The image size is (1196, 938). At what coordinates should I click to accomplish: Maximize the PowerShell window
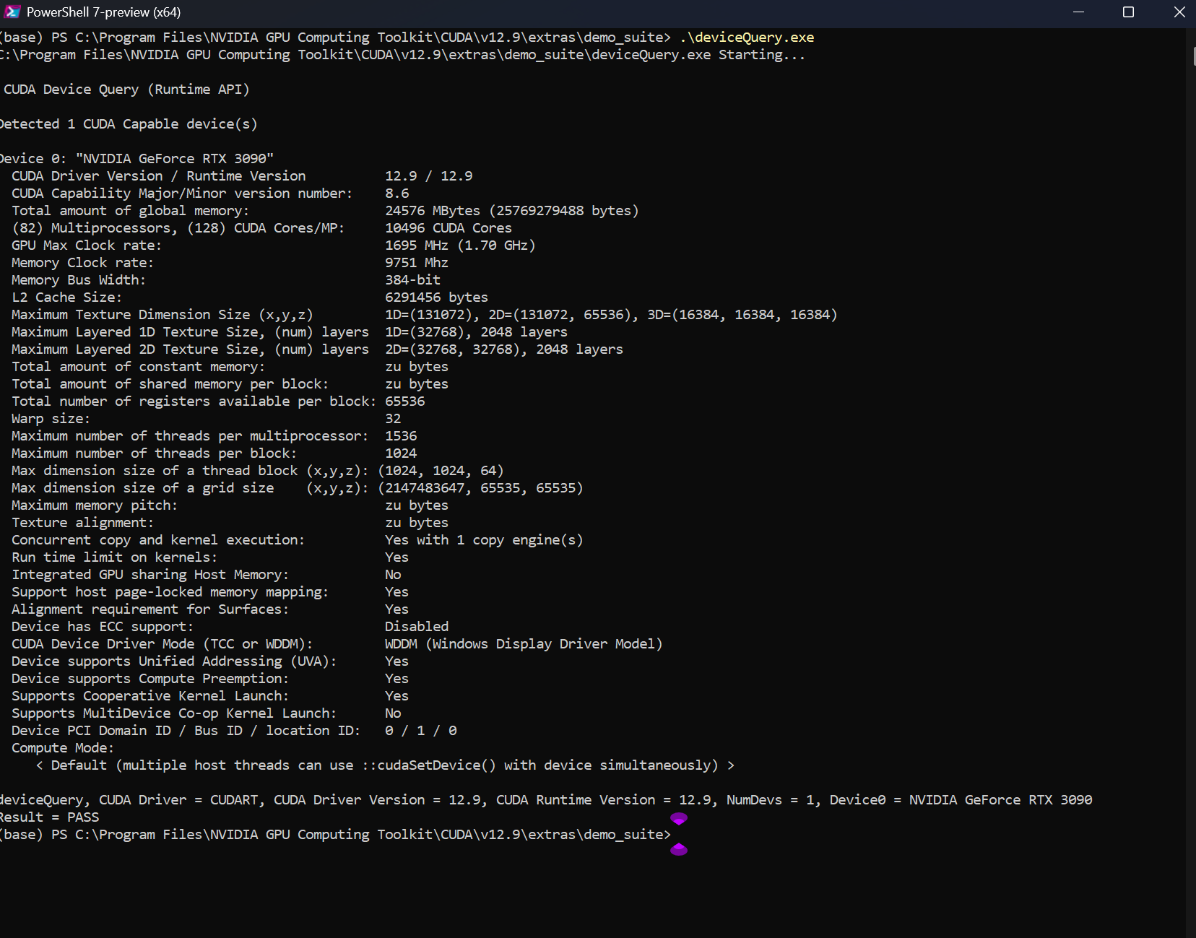point(1128,12)
